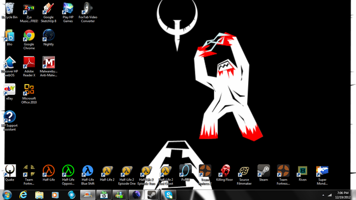Select the Adobe Reader X shortcut

[x=29, y=66]
